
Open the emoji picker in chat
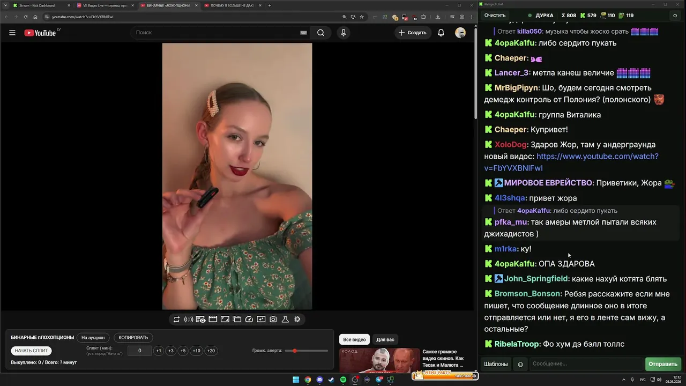coord(520,364)
